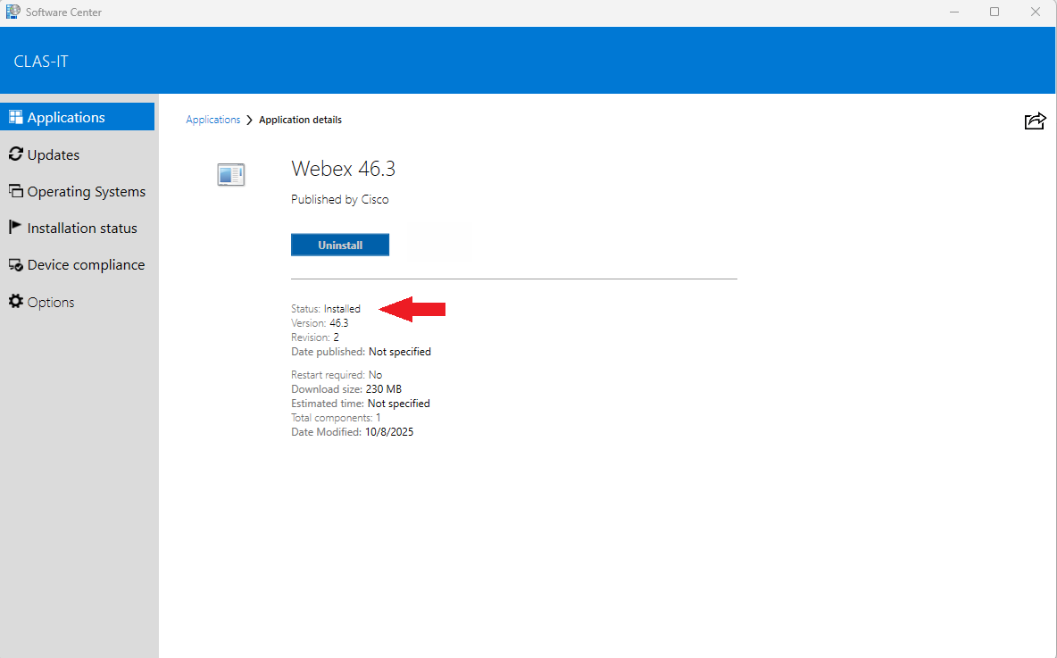Click the Revision: 2 line

click(315, 337)
